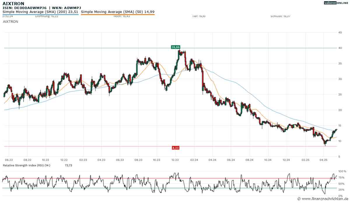Screen dimensions: 350x203
Task: Click the 20 price axis label
Action: [340, 110]
